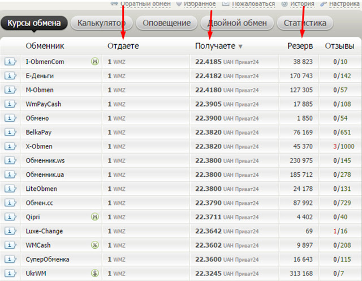Sort by the Получаете column header
Viewport: 362px width, 281px height.
(x=215, y=46)
